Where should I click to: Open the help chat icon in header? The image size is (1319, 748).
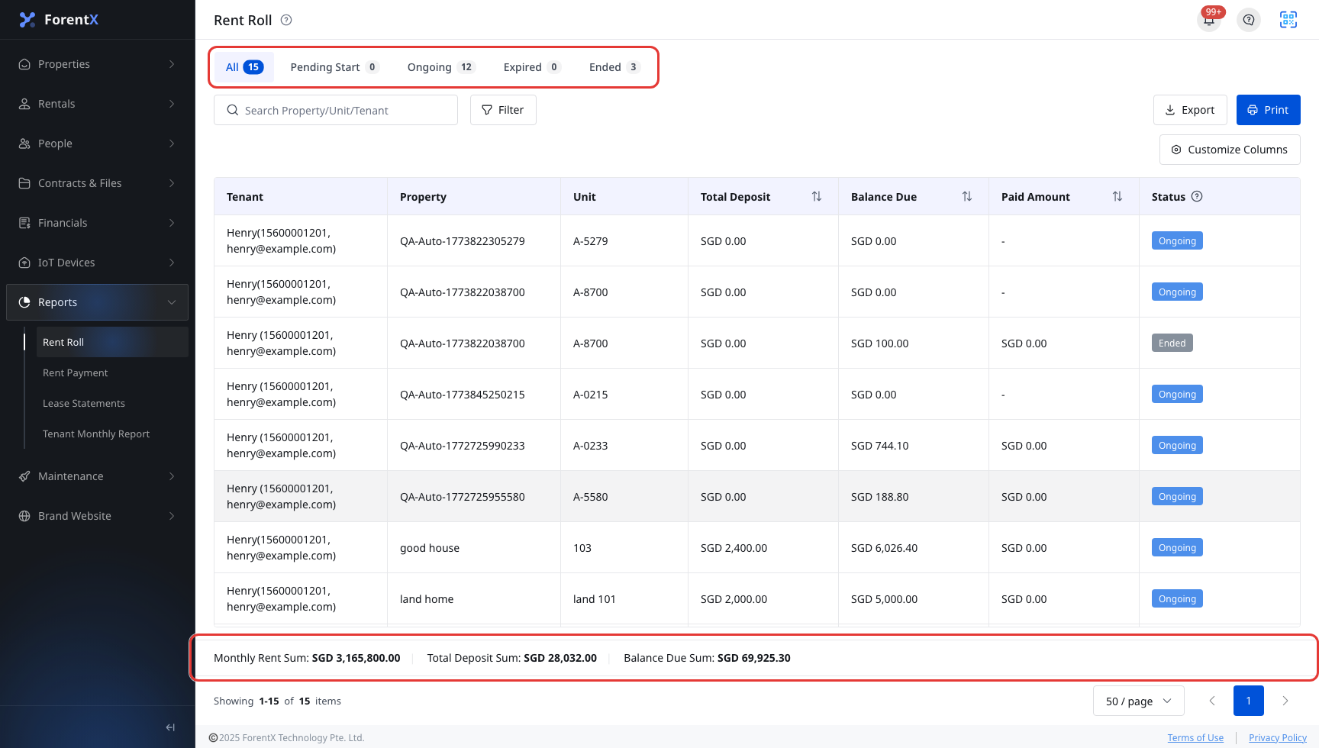tap(1249, 20)
